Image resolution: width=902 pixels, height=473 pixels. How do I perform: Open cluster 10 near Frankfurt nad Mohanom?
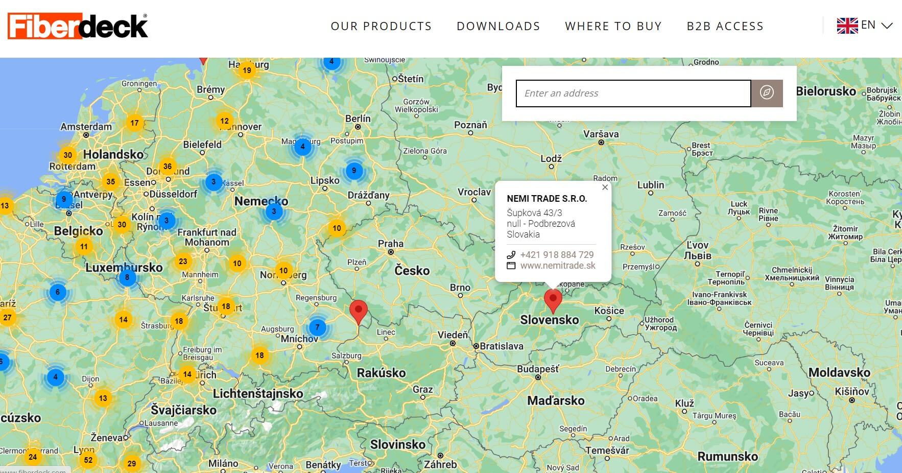coord(237,264)
